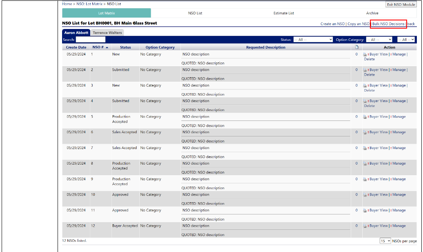Click the Exit NSO Module button

pyautogui.click(x=401, y=4)
